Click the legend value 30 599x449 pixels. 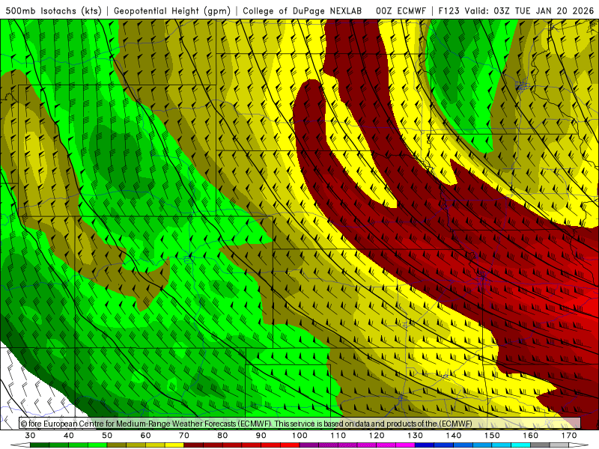tap(30, 436)
